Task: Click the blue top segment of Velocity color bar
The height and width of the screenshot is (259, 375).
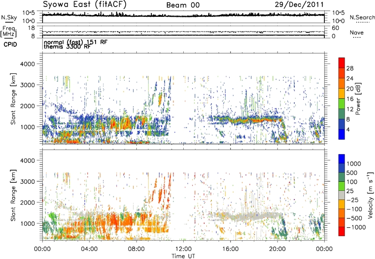Action: coord(342,159)
